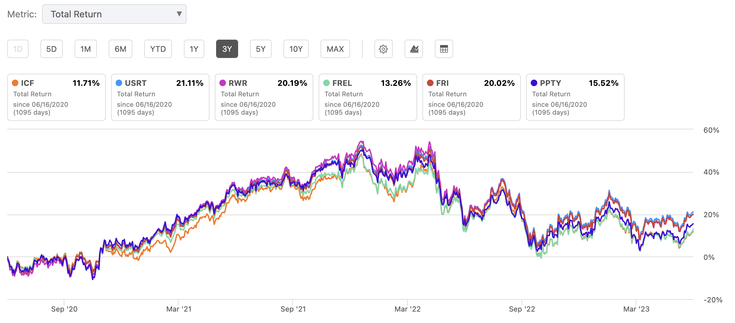Viewport: 735px width, 323px height.
Task: Toggle visibility of the PPTY series
Action: (x=535, y=83)
